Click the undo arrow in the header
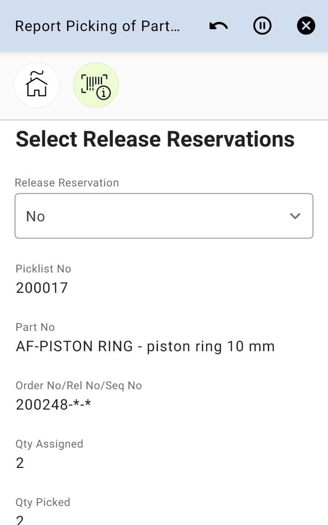 (219, 26)
